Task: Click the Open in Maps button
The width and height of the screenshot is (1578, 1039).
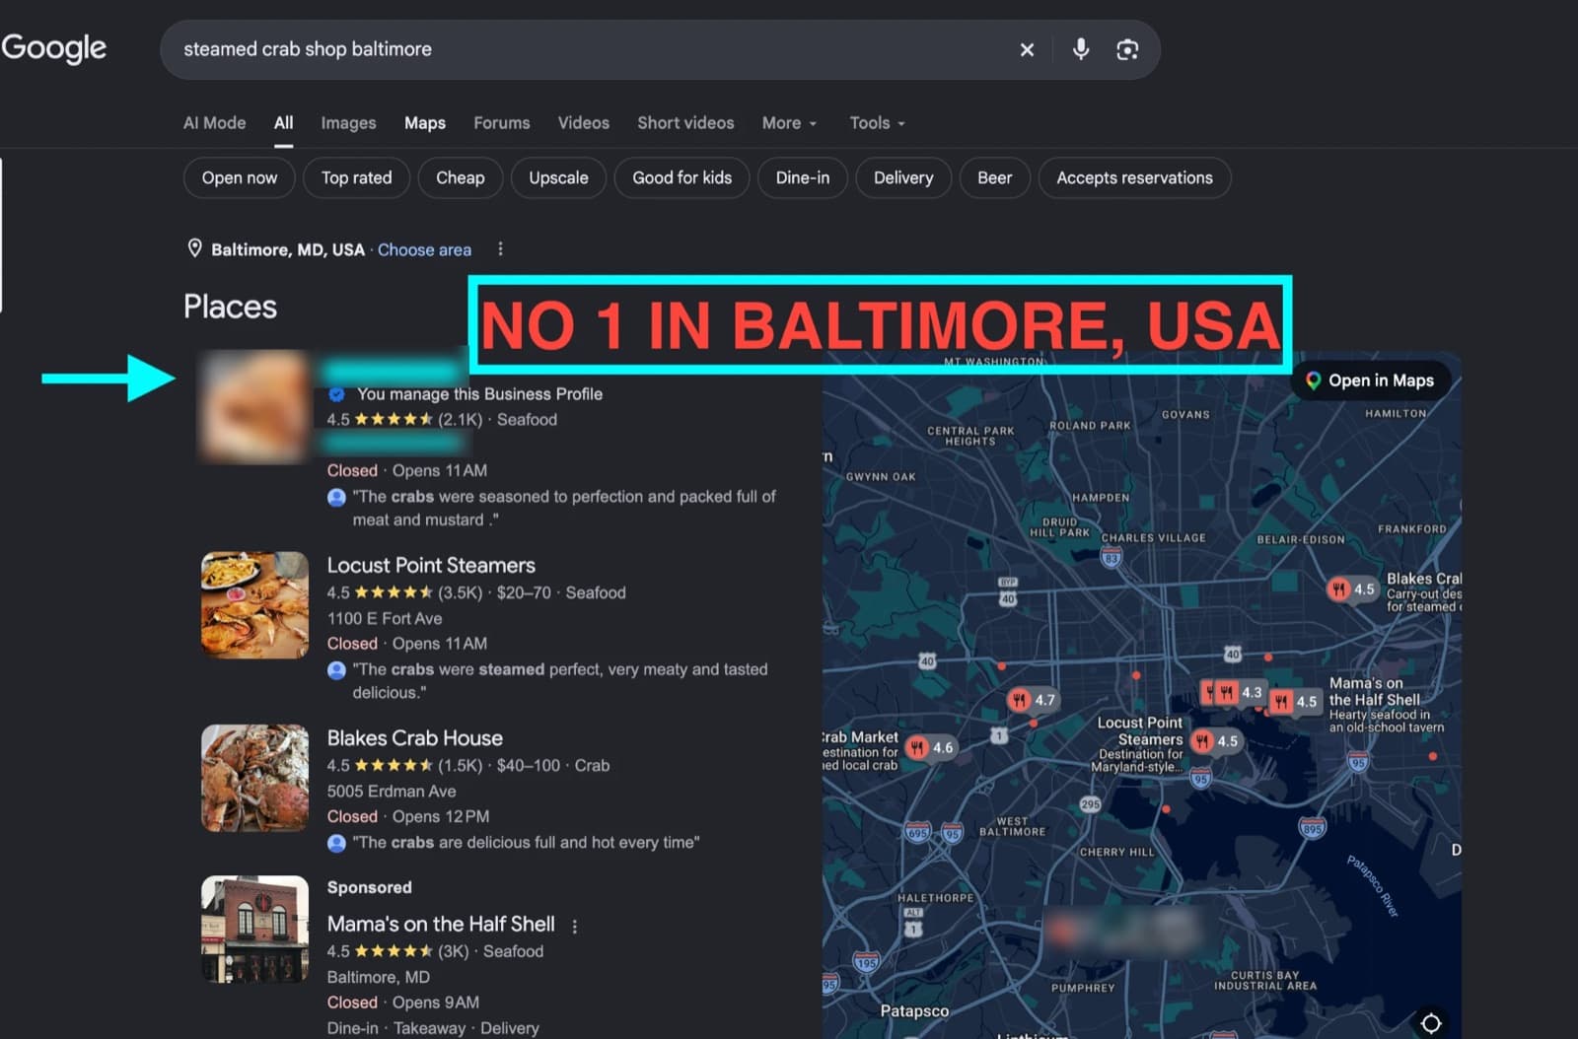Action: (1371, 381)
